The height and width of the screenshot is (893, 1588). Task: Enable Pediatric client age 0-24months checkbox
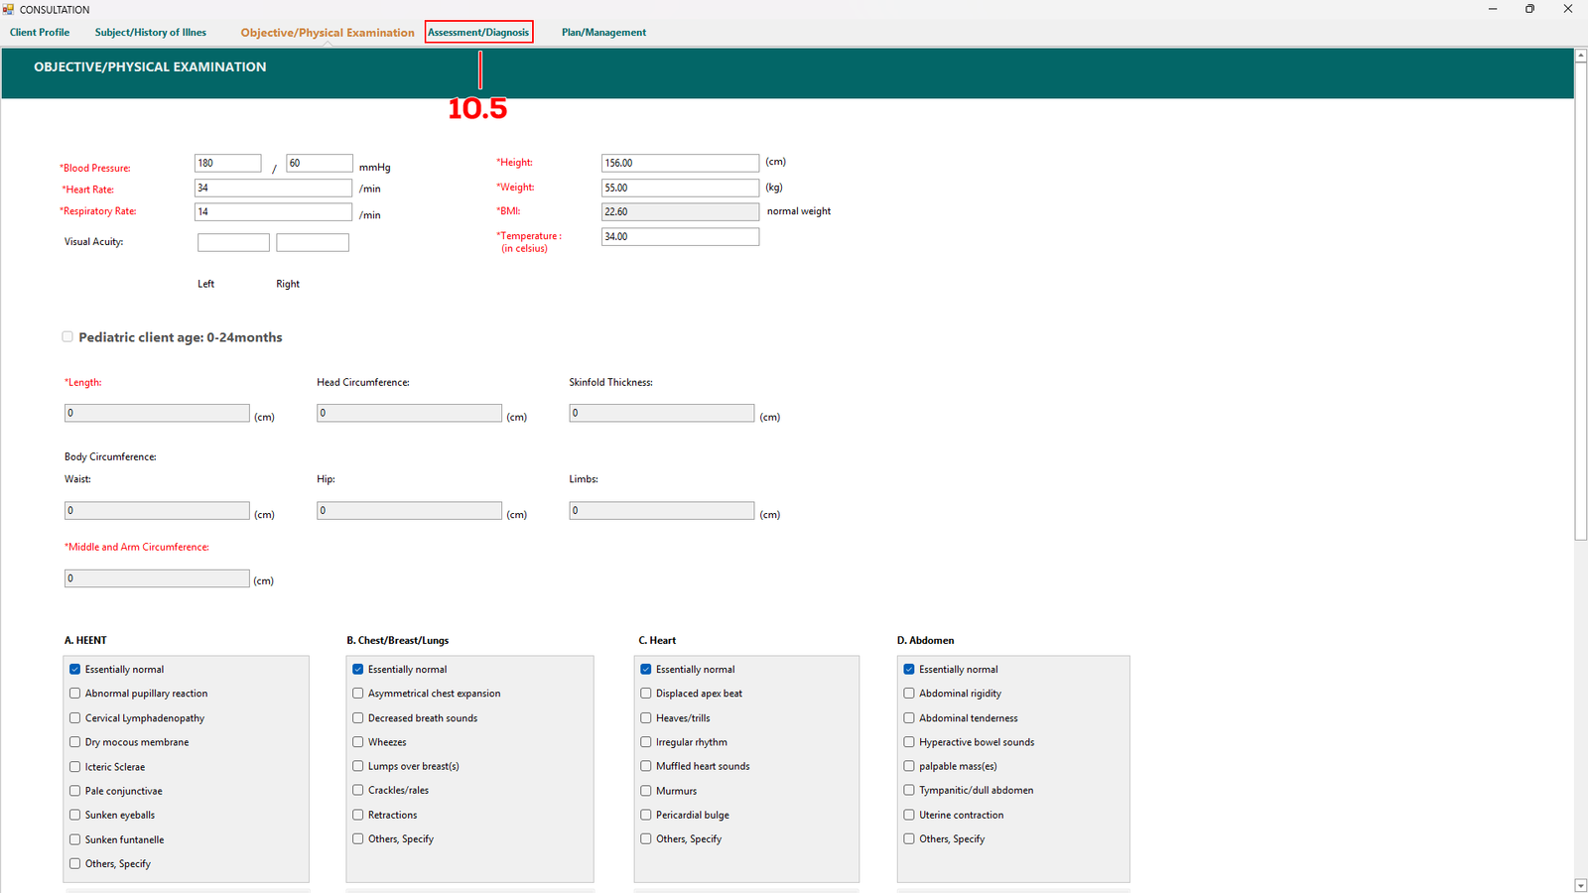[67, 337]
